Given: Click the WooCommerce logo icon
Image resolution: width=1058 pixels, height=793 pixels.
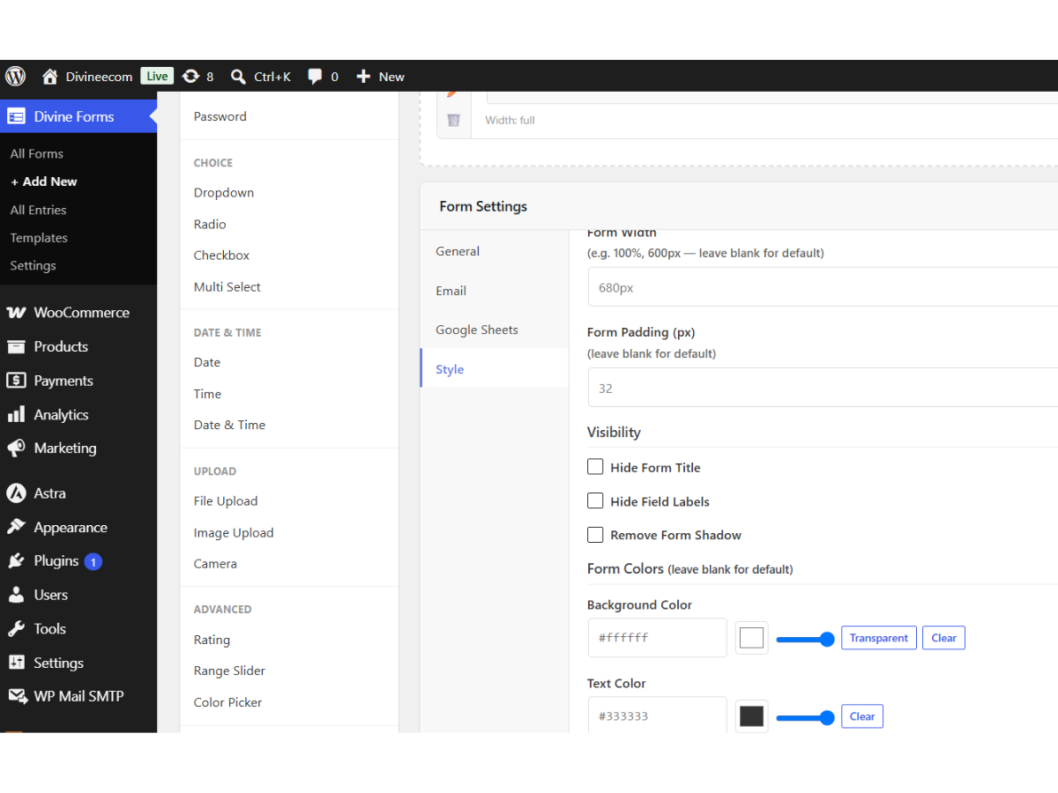Looking at the screenshot, I should 16,312.
